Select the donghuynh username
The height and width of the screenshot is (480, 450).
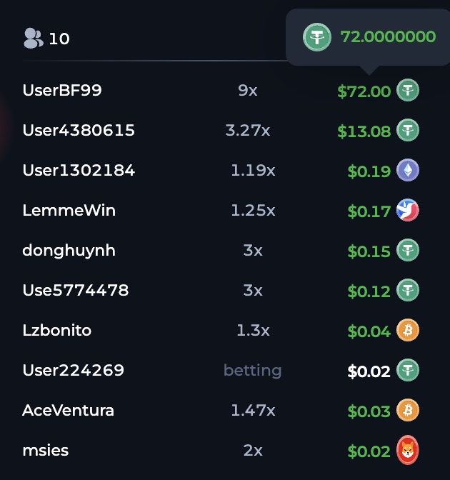69,251
